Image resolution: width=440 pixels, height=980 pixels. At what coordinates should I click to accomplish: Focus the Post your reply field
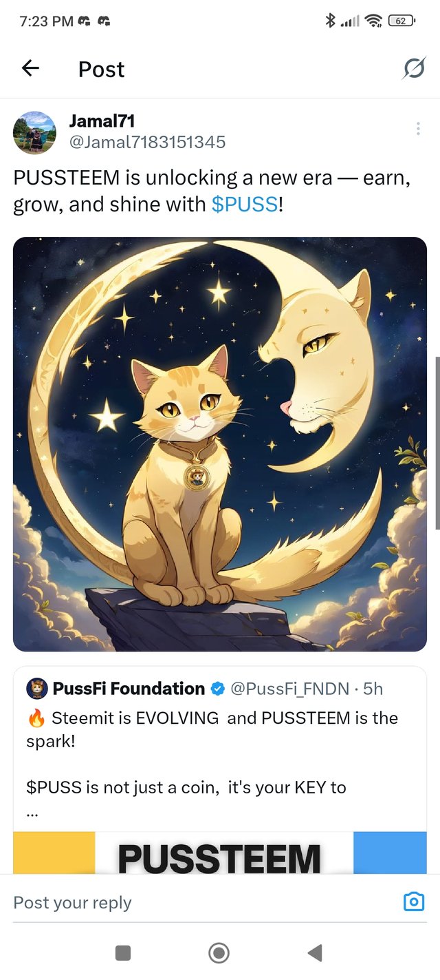click(199, 902)
